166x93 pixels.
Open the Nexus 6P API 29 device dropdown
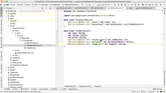[104, 5]
